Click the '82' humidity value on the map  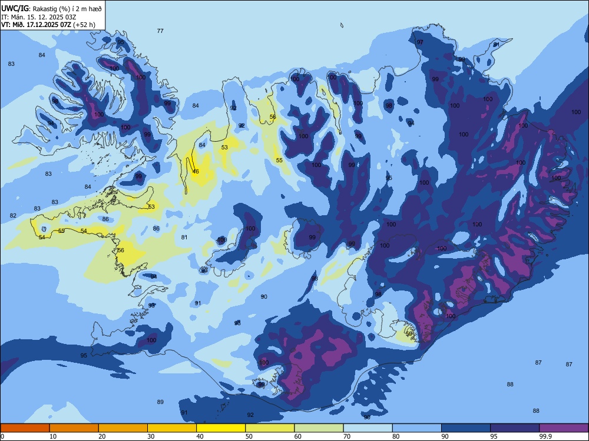tap(13, 215)
